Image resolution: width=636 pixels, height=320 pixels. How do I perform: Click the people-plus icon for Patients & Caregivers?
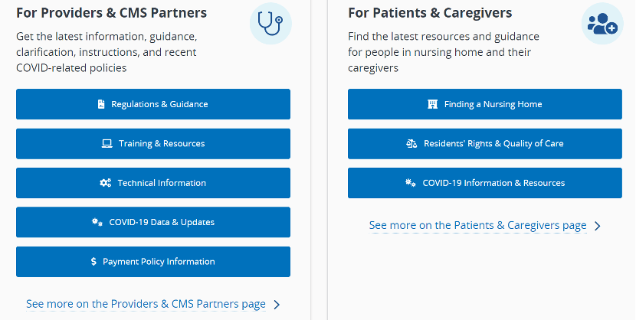(x=602, y=24)
